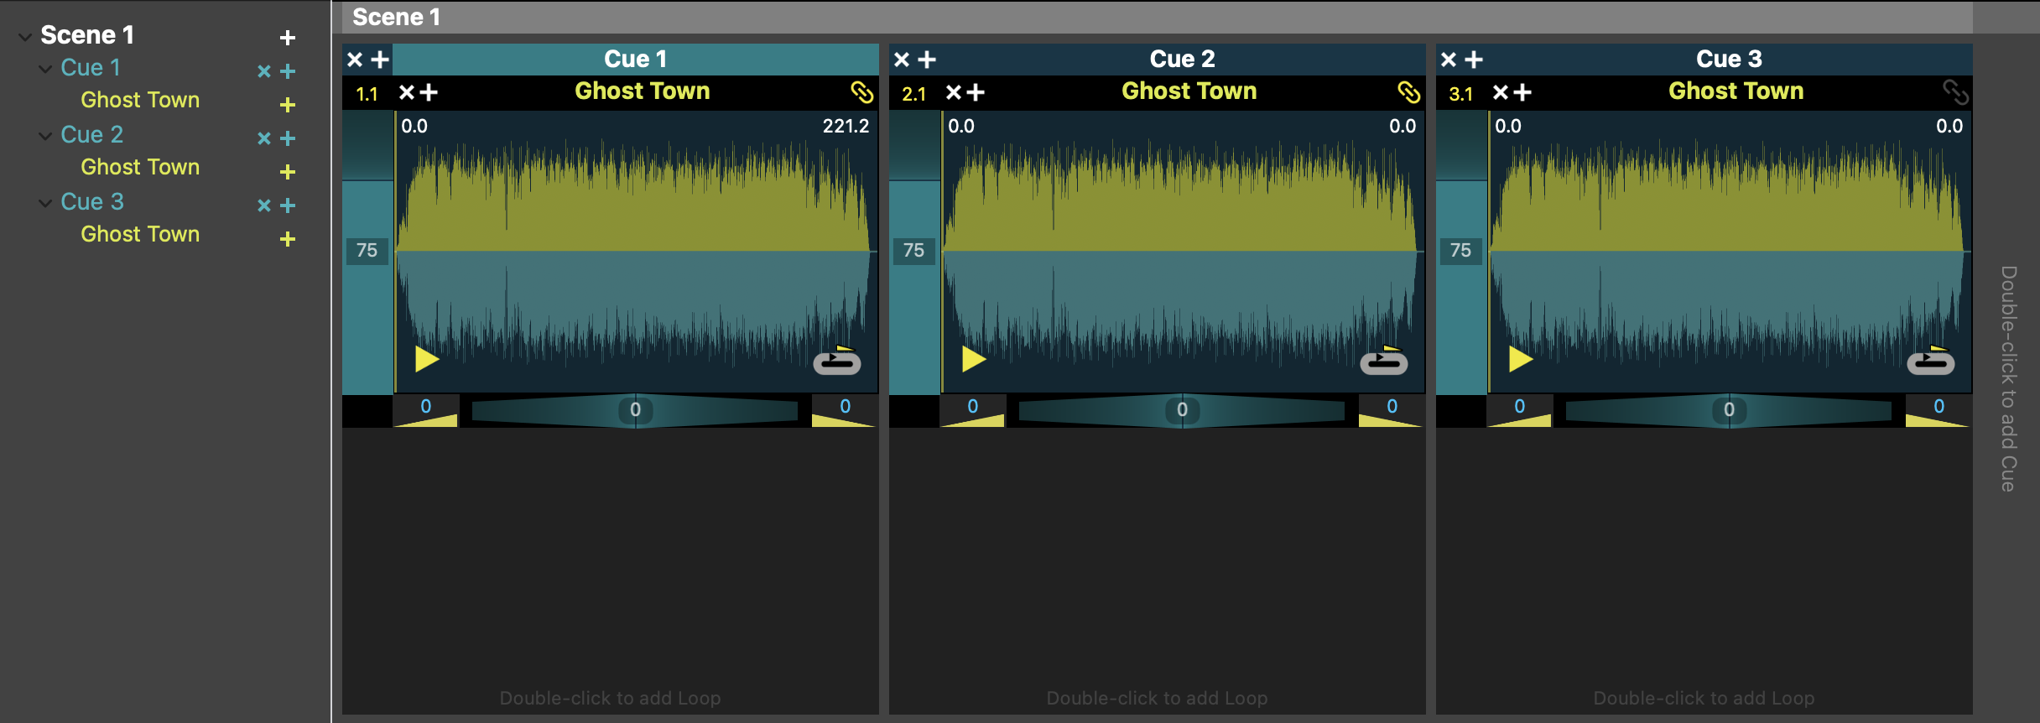Select Cue 1 in the sidebar tree

[x=91, y=68]
